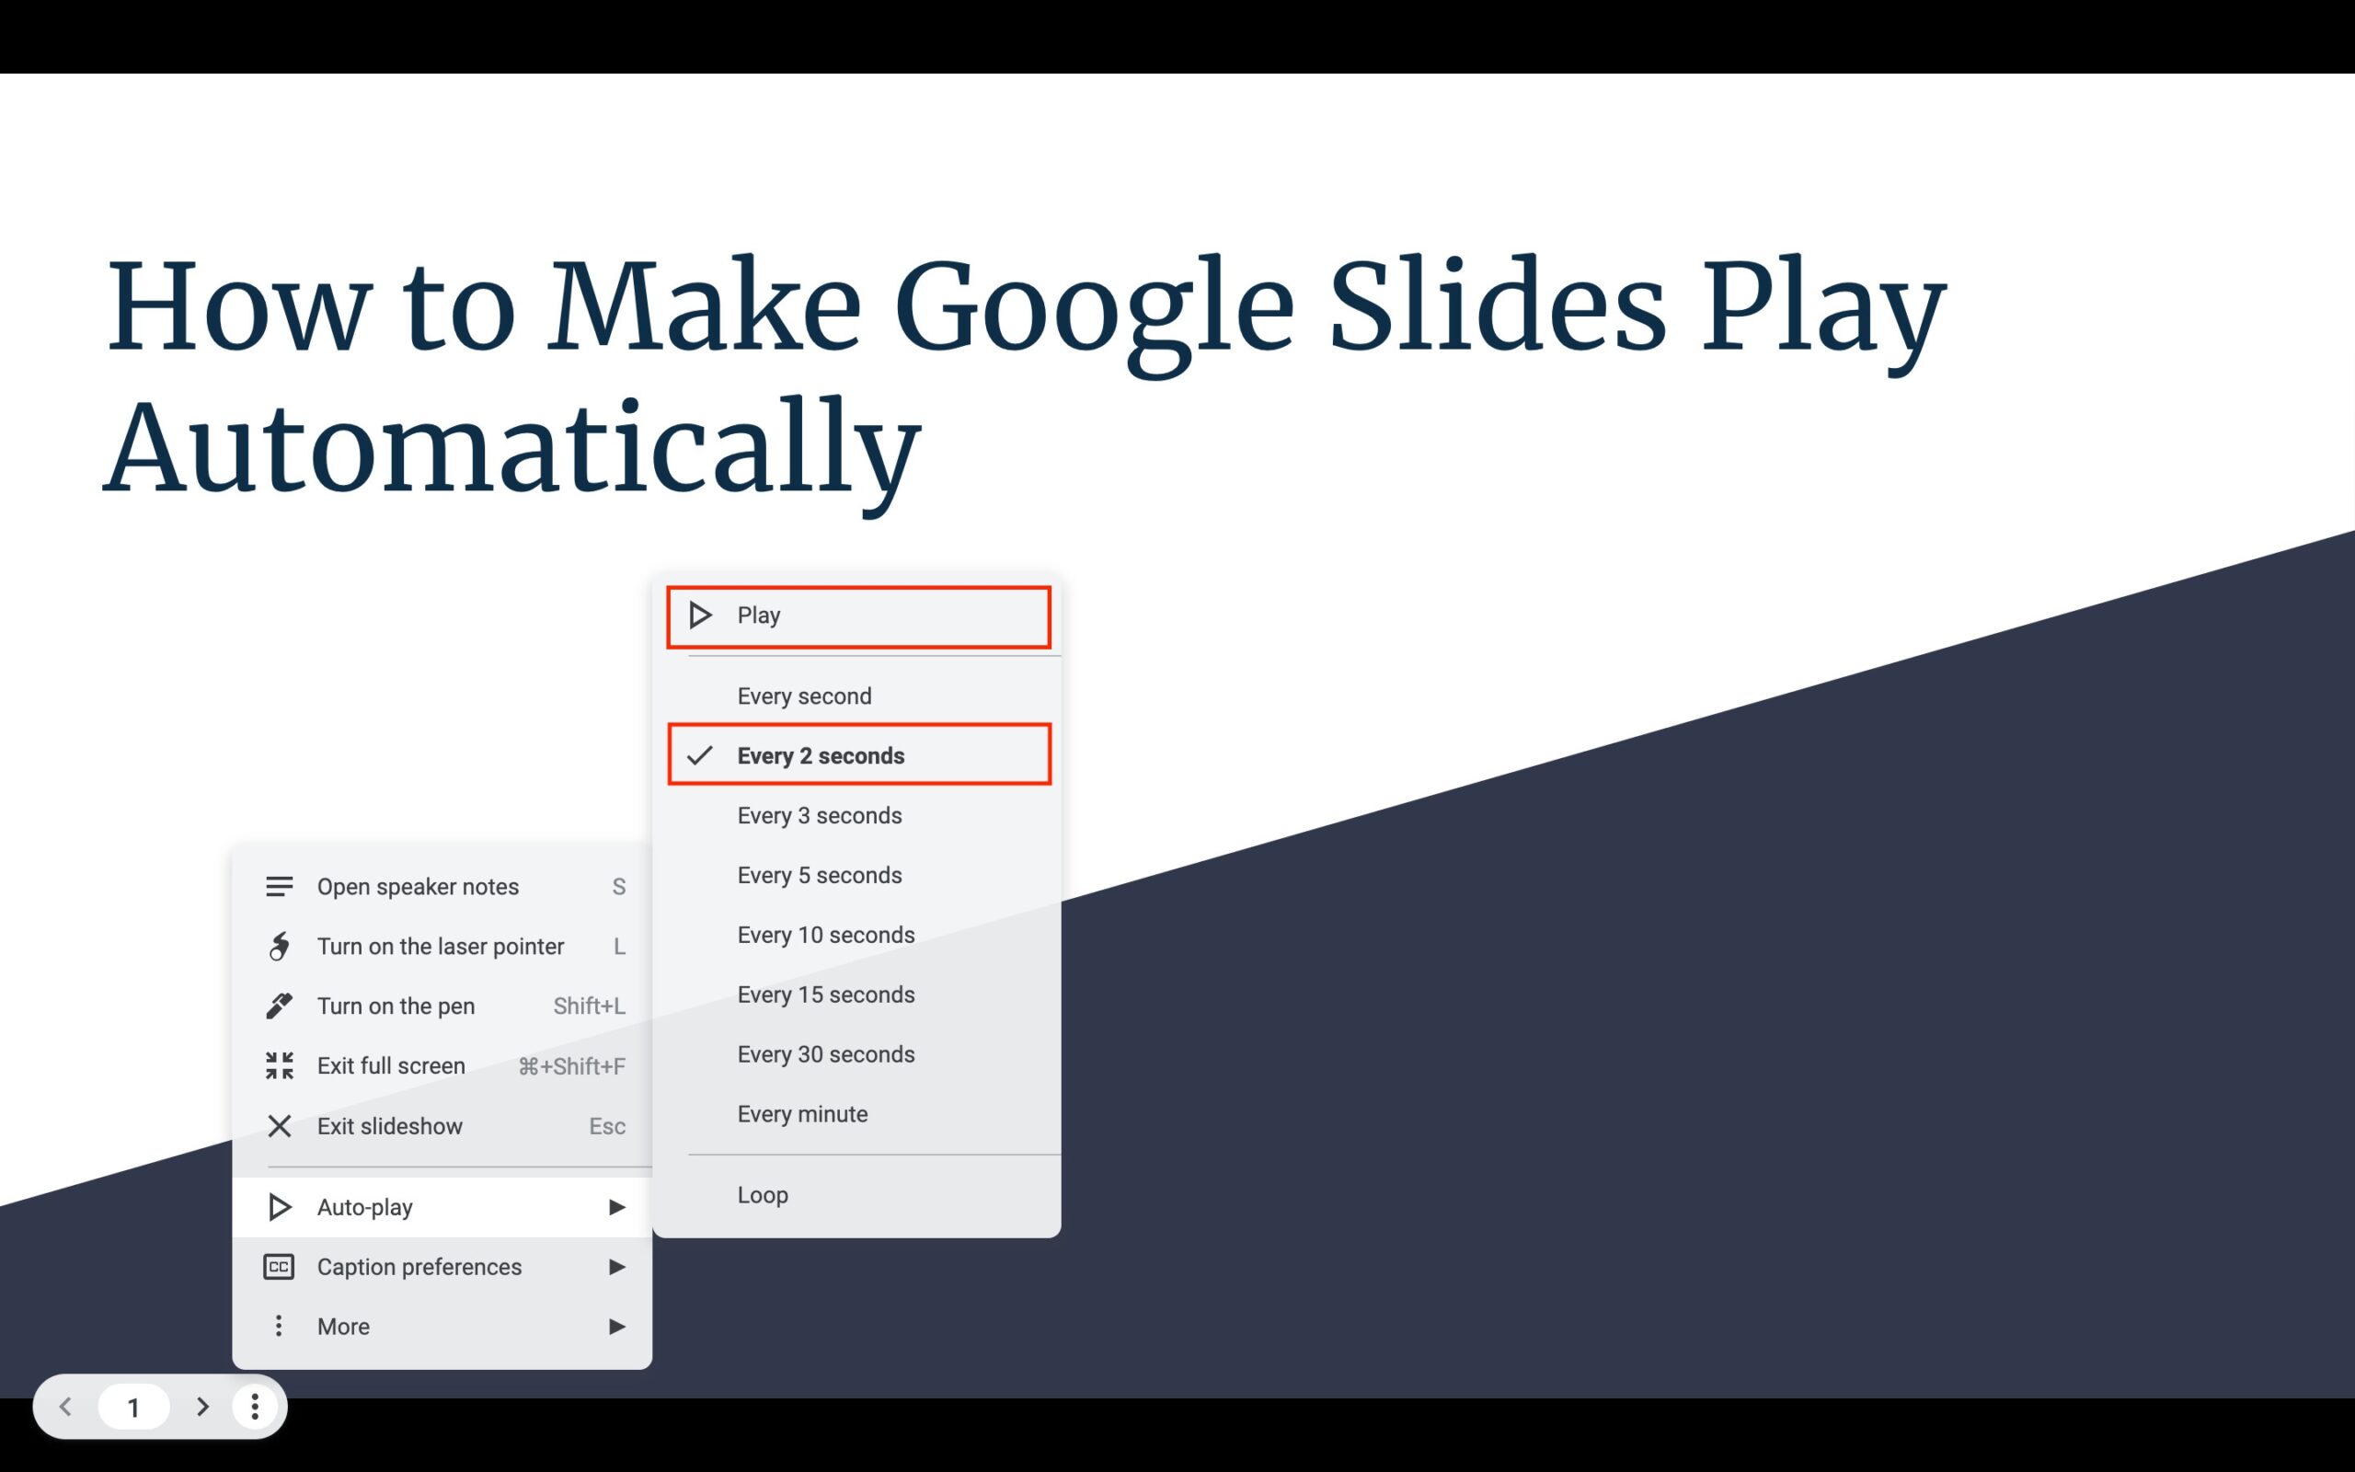The image size is (2355, 1472).
Task: Select Every minute interval option
Action: pos(800,1114)
